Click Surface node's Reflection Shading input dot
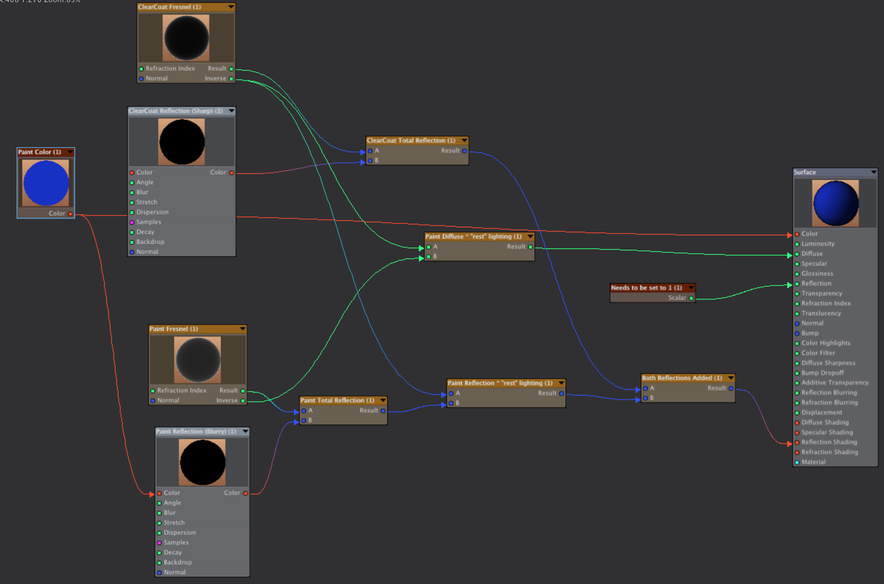 click(x=797, y=443)
